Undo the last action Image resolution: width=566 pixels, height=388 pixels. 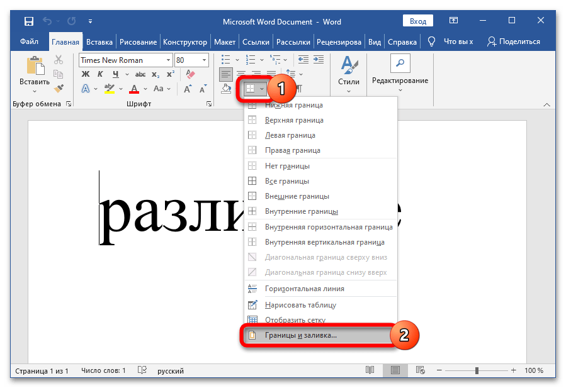tap(47, 21)
